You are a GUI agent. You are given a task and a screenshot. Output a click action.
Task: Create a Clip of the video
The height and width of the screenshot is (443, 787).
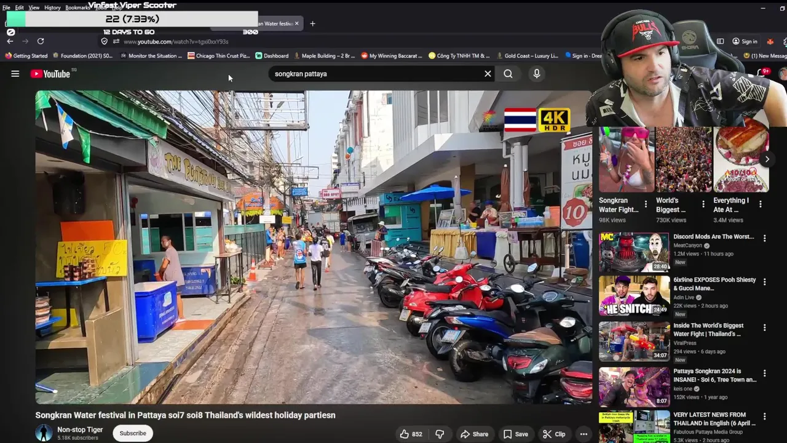[554, 434]
